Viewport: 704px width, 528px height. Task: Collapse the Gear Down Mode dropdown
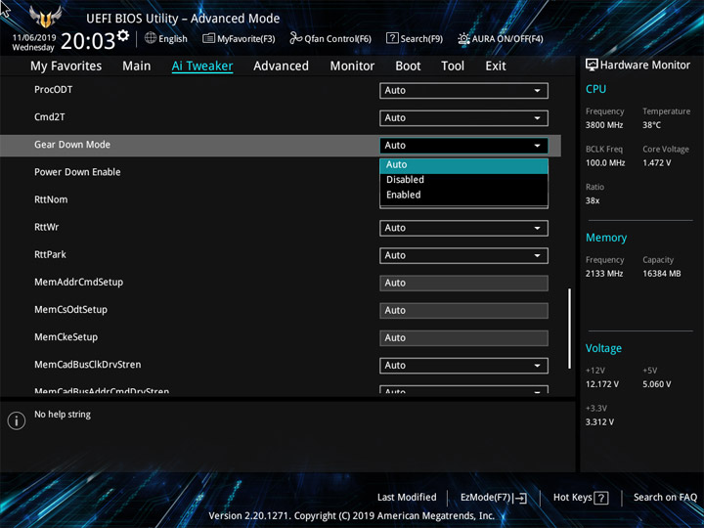click(463, 146)
